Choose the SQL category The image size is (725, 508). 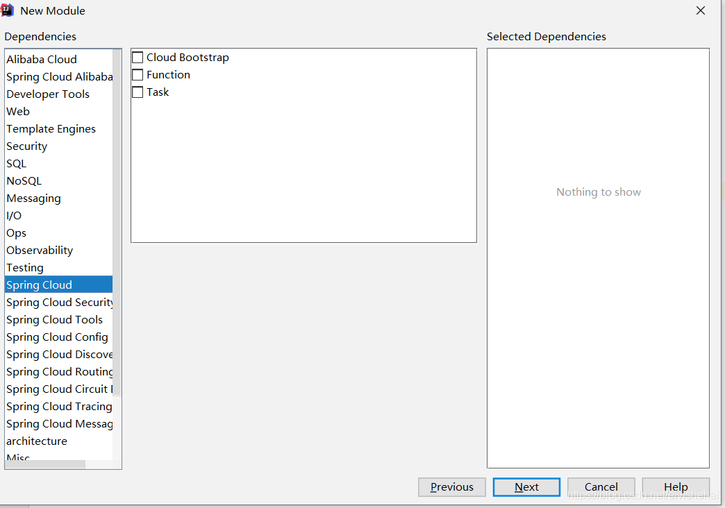pos(59,163)
